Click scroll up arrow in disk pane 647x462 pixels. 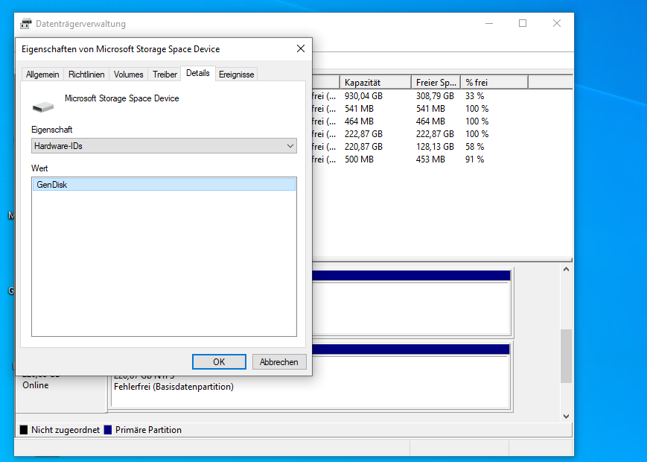[566, 269]
